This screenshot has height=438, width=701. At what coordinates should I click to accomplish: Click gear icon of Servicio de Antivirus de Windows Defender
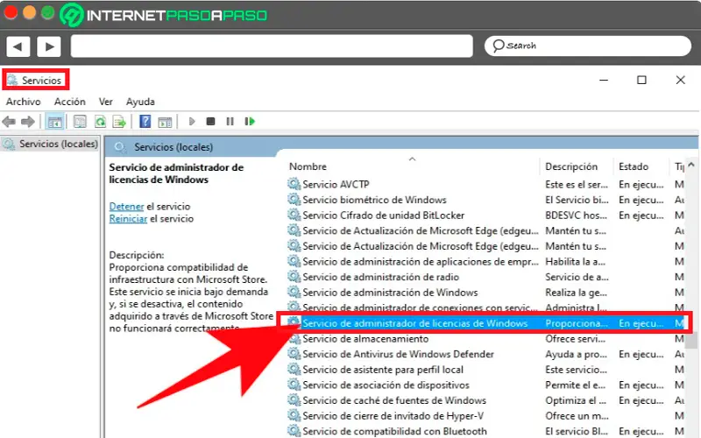pos(294,354)
